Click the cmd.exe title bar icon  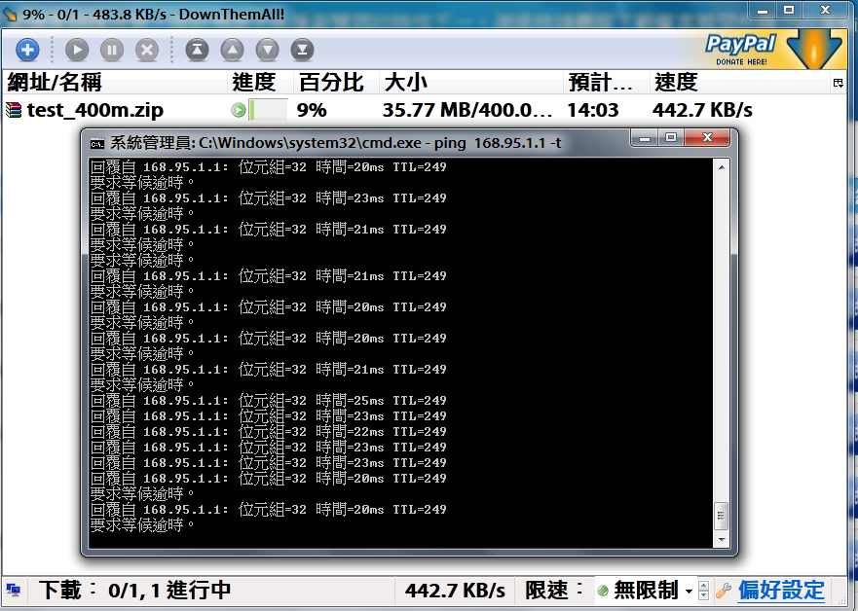point(97,144)
